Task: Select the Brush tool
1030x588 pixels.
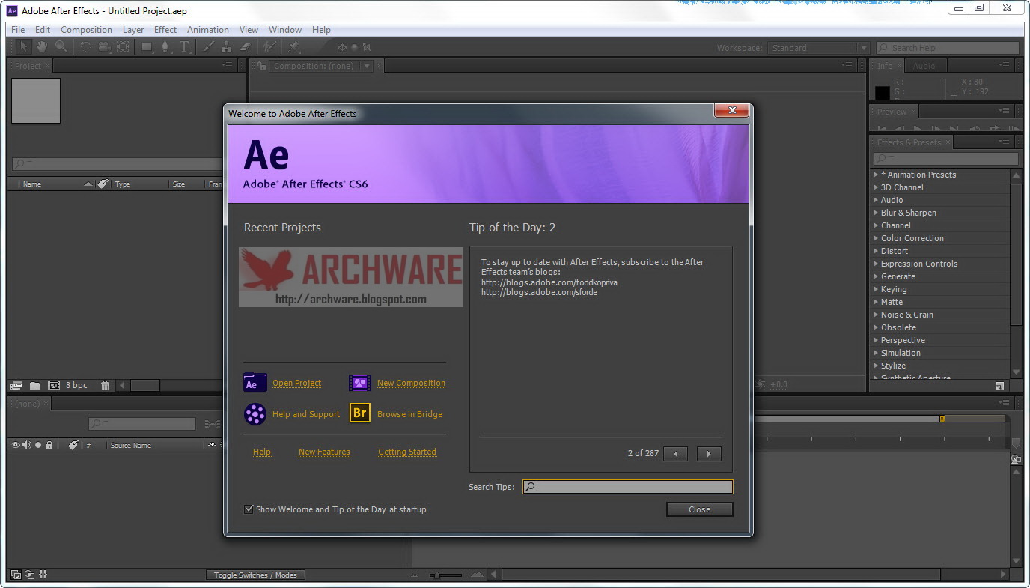Action: coord(208,47)
